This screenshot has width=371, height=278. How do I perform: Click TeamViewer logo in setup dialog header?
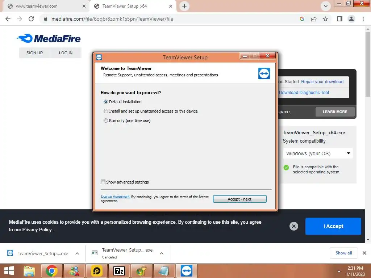(x=264, y=73)
